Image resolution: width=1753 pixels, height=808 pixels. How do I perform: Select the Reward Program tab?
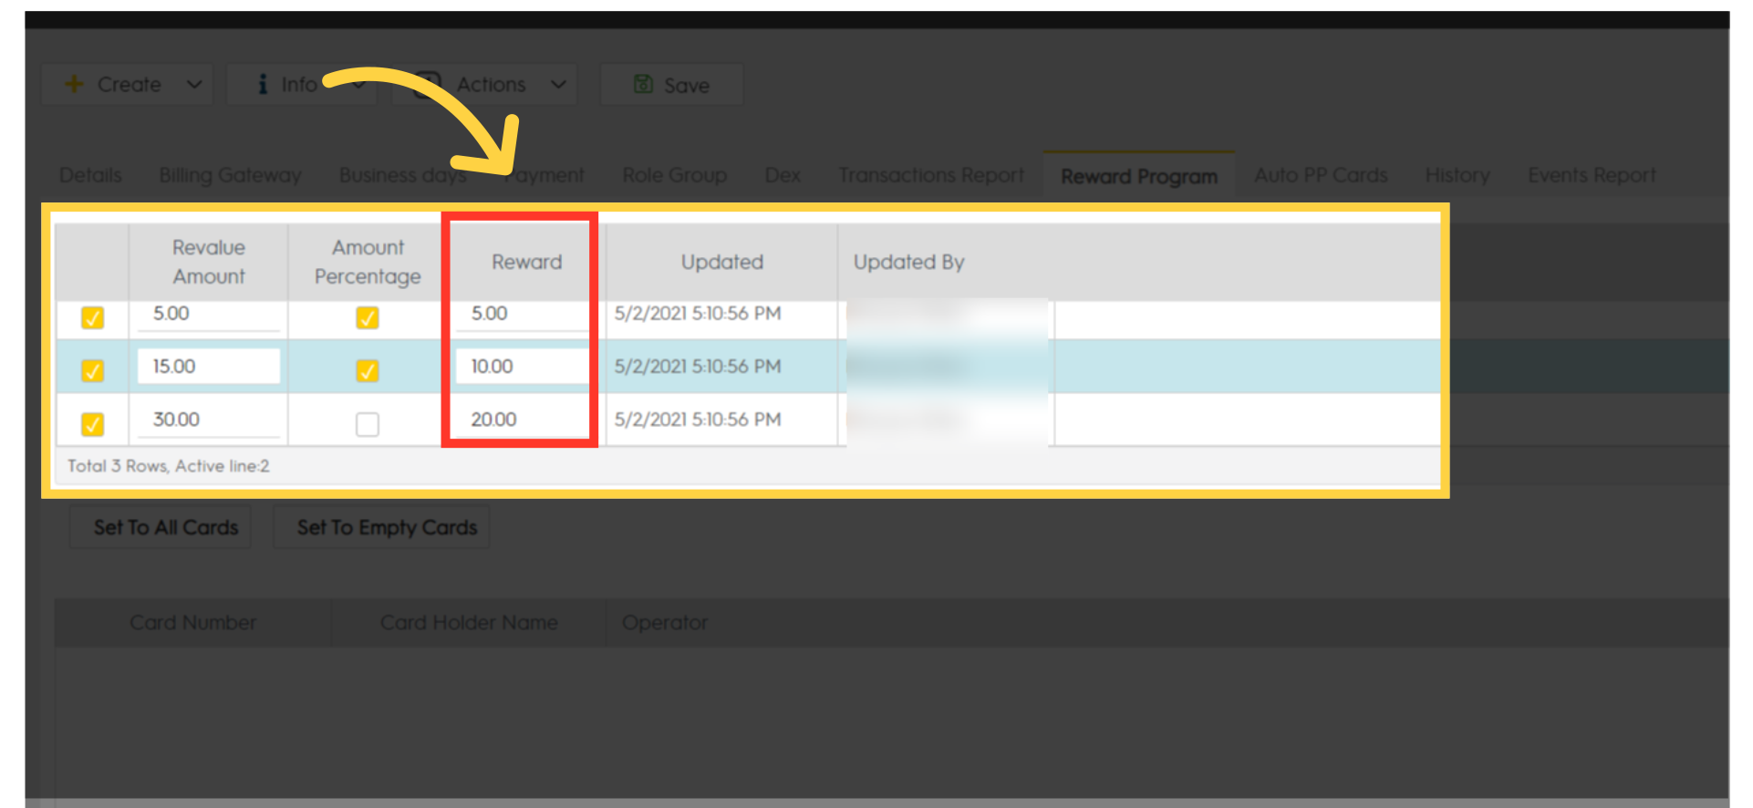point(1139,176)
